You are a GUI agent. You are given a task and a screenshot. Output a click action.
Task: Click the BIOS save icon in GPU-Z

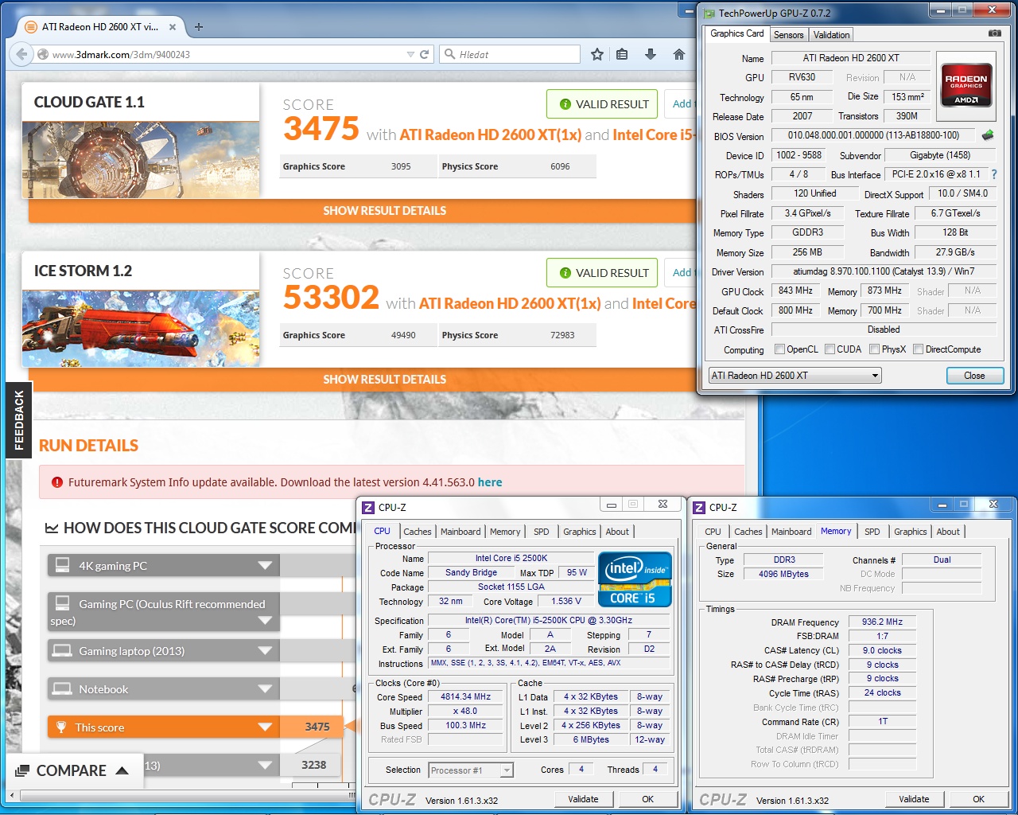point(988,135)
